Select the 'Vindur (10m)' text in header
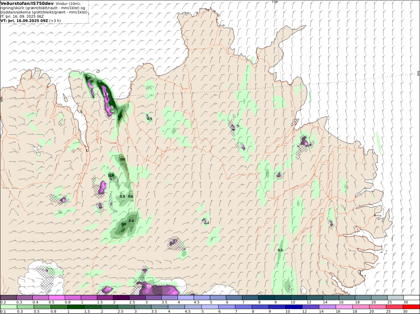Screen dimensions: 420x314 (x=68, y=4)
